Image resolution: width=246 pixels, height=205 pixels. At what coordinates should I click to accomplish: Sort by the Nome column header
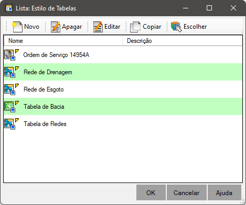pos(63,41)
